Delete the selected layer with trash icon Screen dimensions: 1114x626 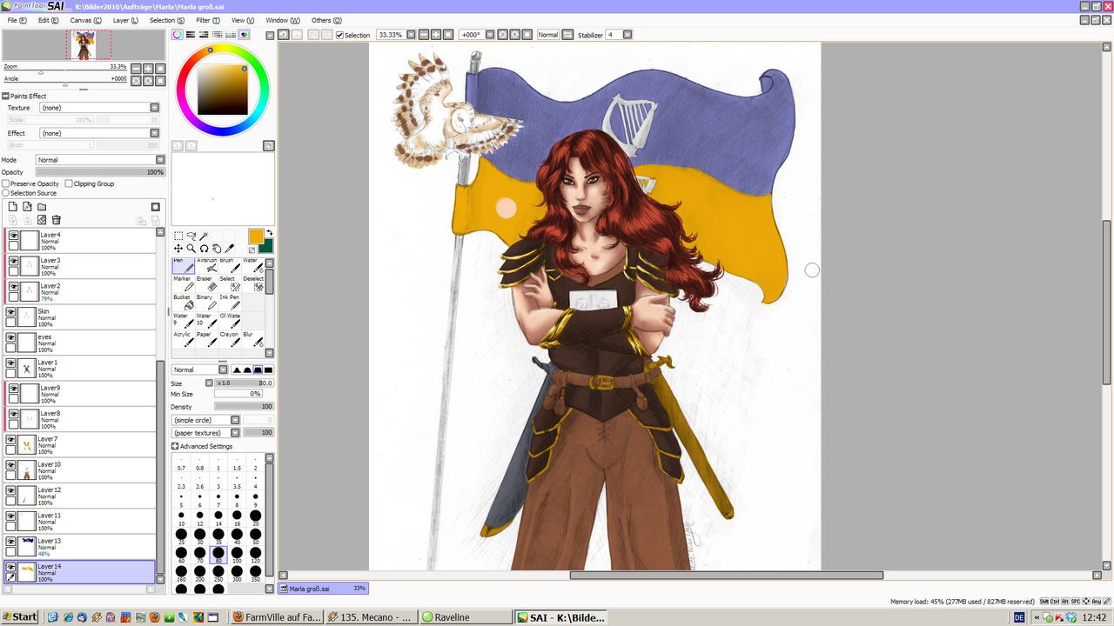click(x=57, y=220)
